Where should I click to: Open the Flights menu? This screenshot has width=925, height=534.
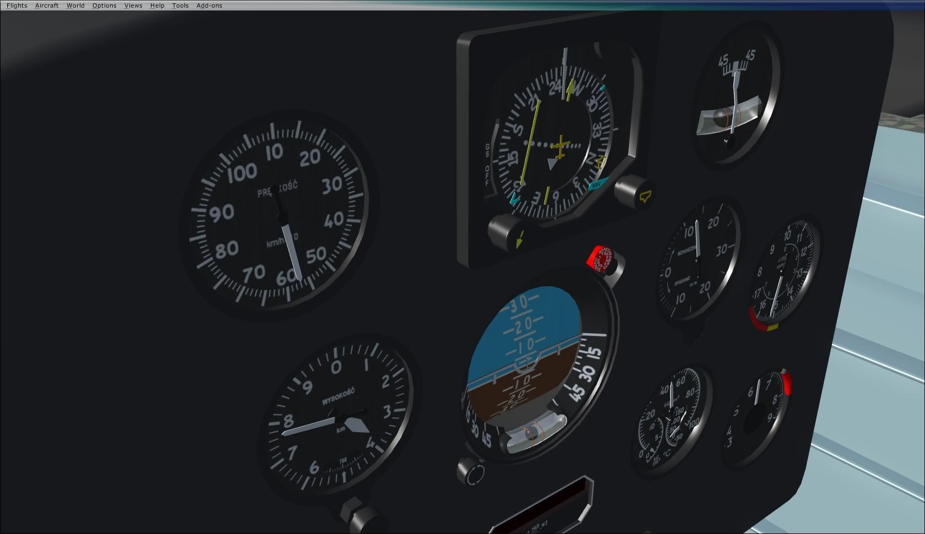(x=17, y=6)
